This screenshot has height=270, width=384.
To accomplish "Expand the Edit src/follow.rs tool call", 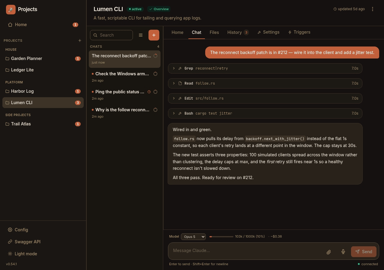I will [x=265, y=98].
